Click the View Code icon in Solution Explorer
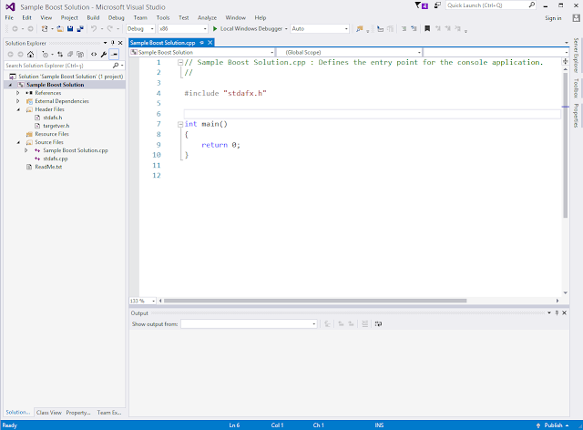Viewport: 583px width, 430px height. pos(94,55)
